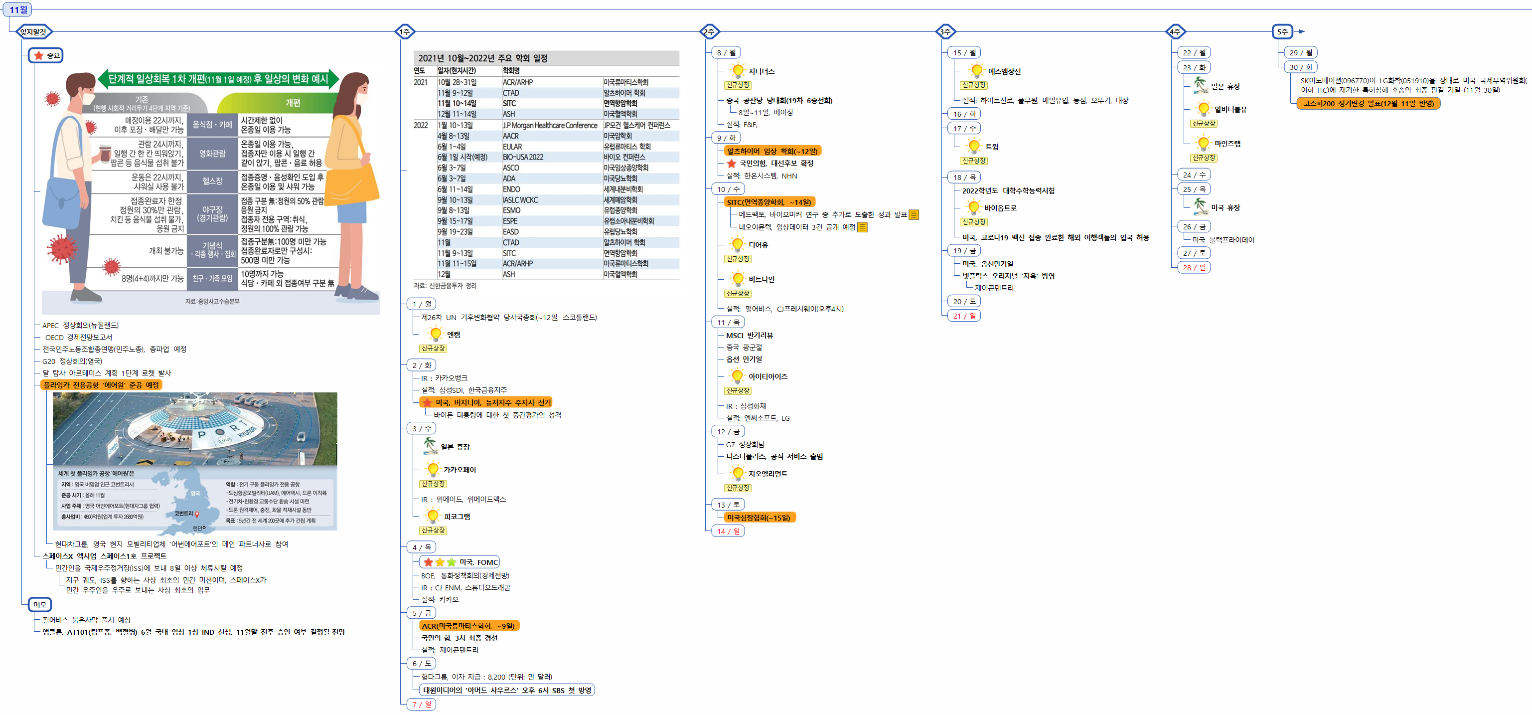Select the 5주 week node

pos(1283,31)
